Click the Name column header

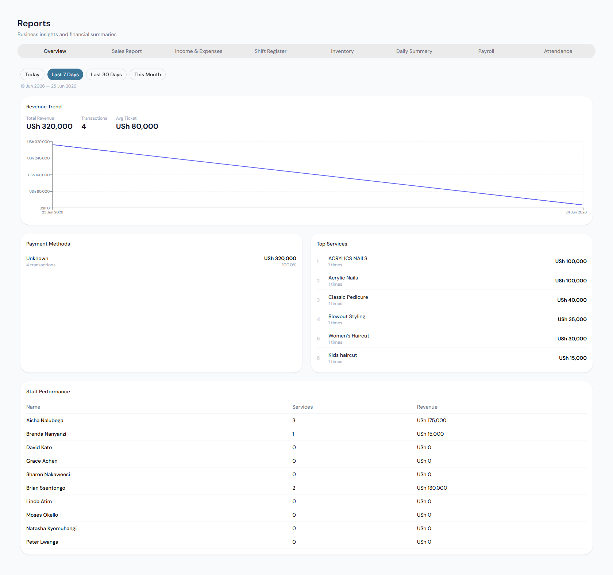coord(33,407)
